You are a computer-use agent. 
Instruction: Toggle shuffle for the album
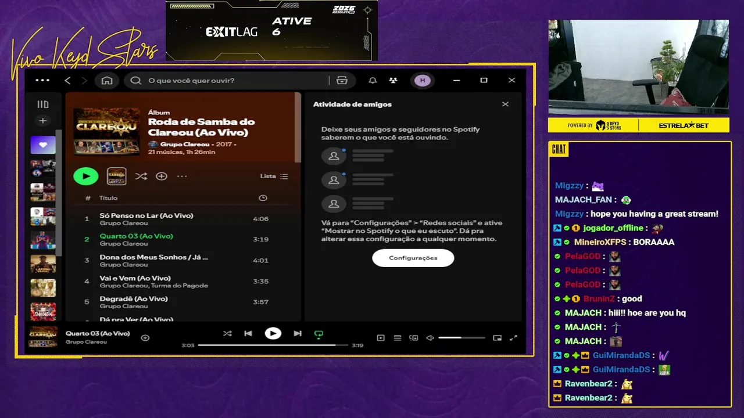(x=141, y=176)
